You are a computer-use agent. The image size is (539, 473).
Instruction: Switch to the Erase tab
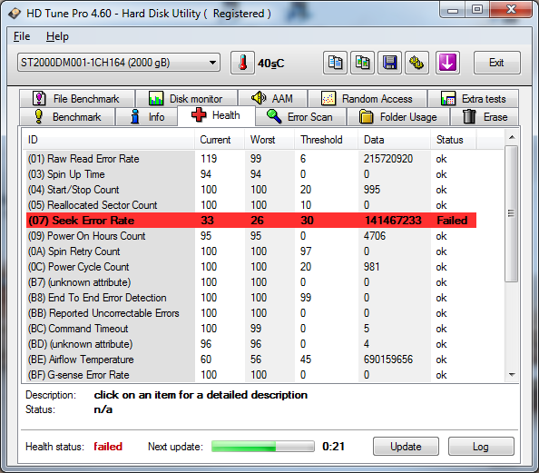coord(485,117)
